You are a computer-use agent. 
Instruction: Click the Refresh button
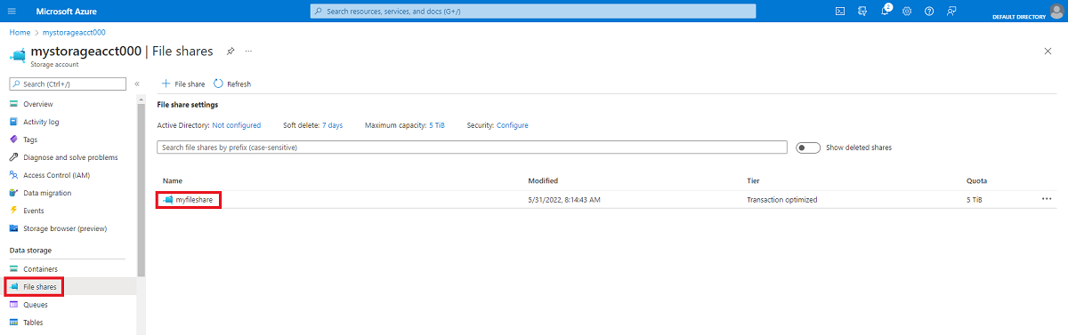click(232, 84)
